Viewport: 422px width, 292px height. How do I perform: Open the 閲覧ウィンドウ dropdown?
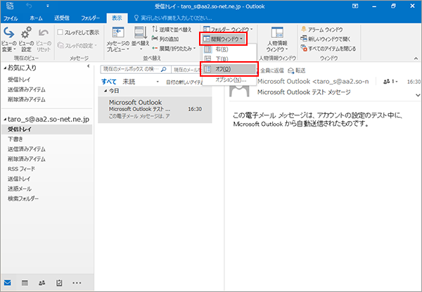point(222,39)
